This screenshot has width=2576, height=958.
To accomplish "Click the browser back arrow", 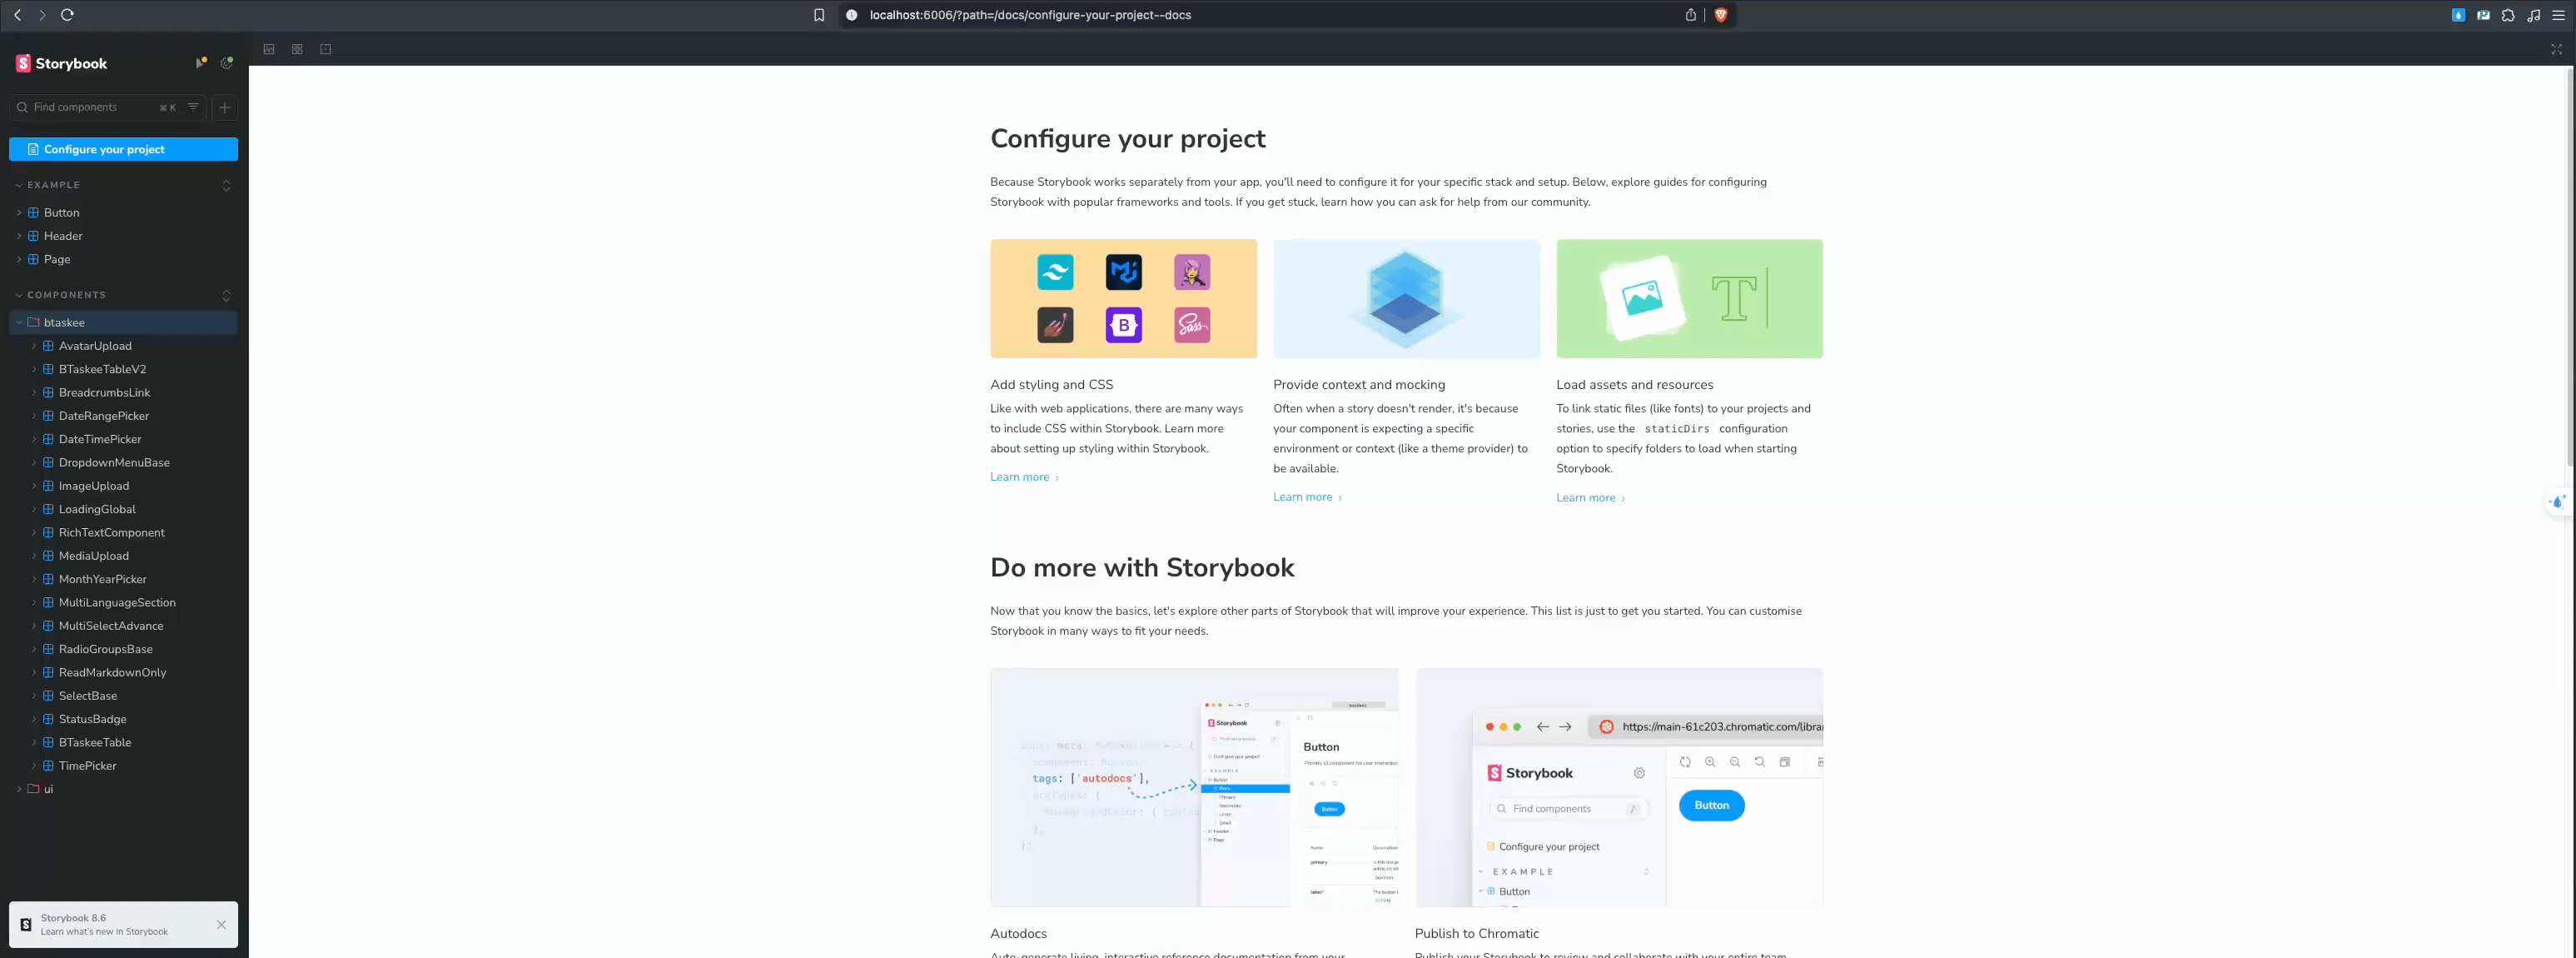I will coord(17,15).
